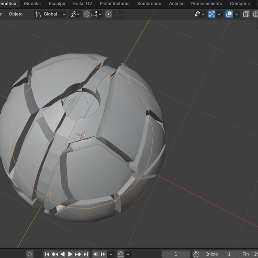This screenshot has width=258, height=258.
Task: Toggle snapping magnet icon
Action: 86,14
